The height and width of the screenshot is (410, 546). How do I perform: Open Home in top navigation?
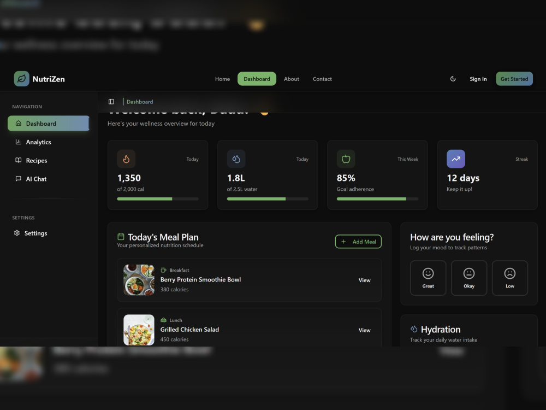click(222, 79)
